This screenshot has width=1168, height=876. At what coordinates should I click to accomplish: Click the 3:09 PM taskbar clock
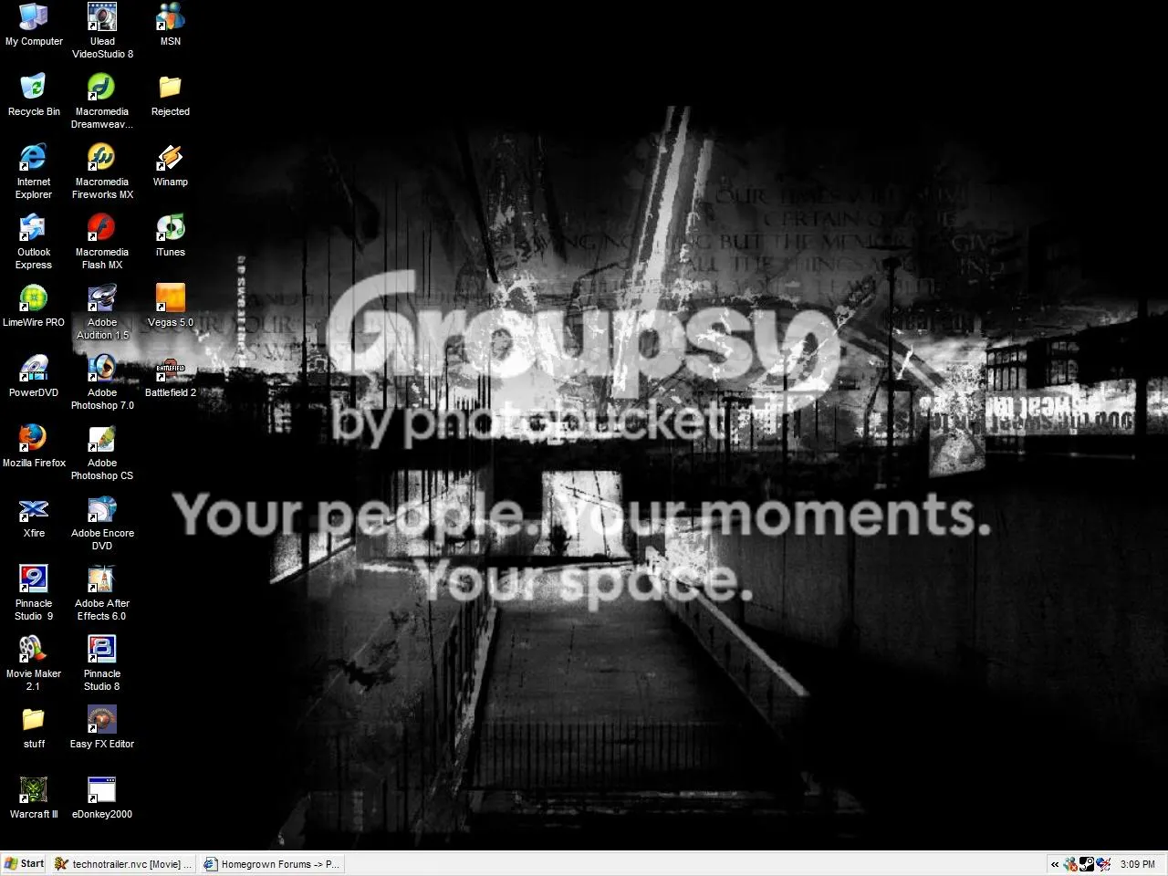tap(1138, 864)
